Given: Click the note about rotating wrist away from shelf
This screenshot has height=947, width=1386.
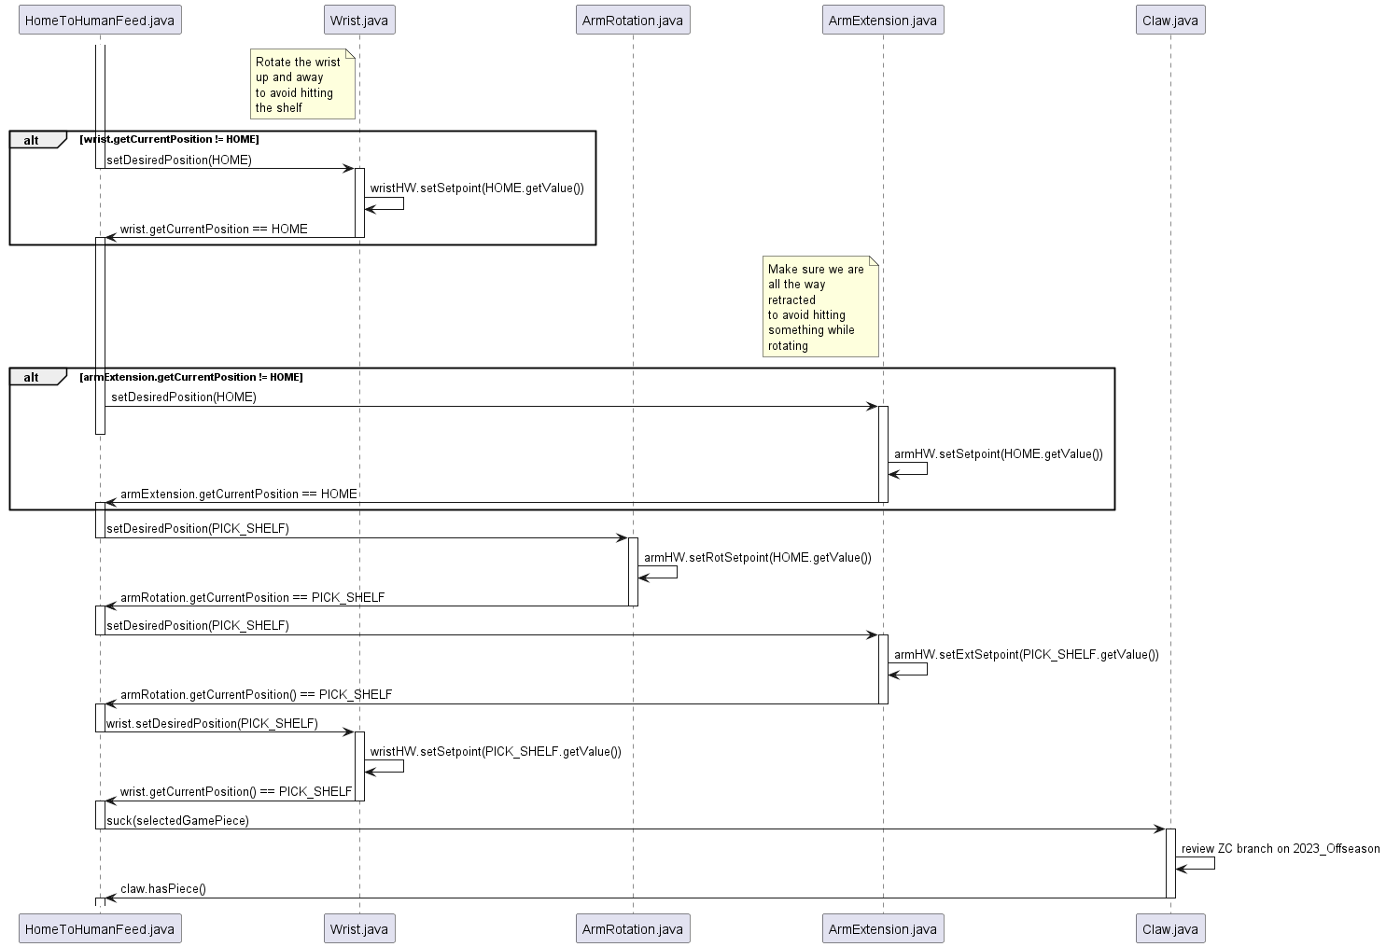Looking at the screenshot, I should pyautogui.click(x=302, y=85).
